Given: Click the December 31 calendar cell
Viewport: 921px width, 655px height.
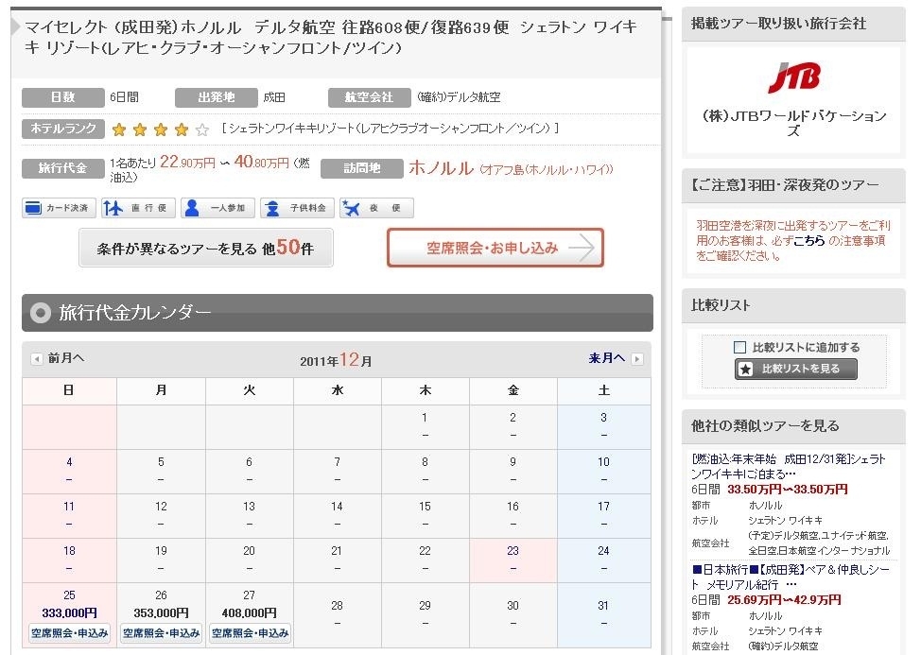Looking at the screenshot, I should point(604,614).
